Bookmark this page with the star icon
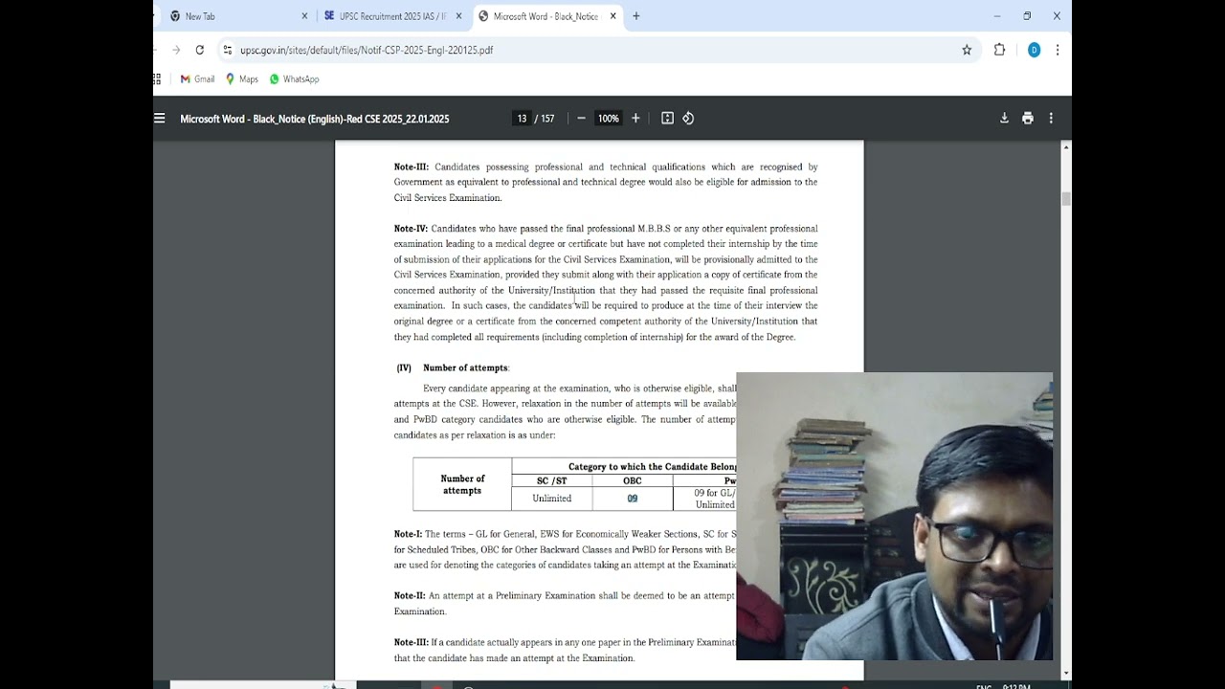Viewport: 1225px width, 689px height. [967, 50]
